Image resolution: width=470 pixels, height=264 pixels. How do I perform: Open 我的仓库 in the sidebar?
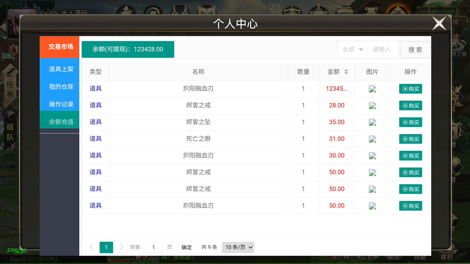pos(60,87)
